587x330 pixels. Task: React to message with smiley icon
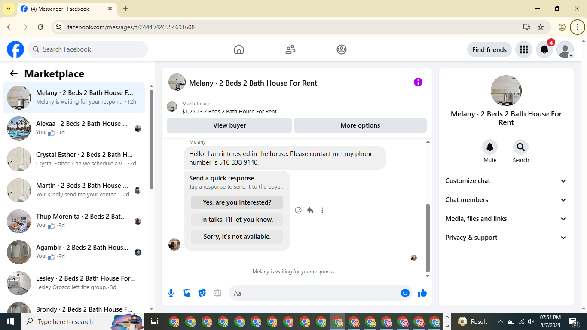(298, 210)
